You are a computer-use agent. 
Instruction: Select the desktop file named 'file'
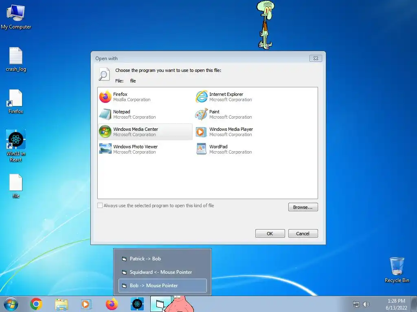[16, 186]
